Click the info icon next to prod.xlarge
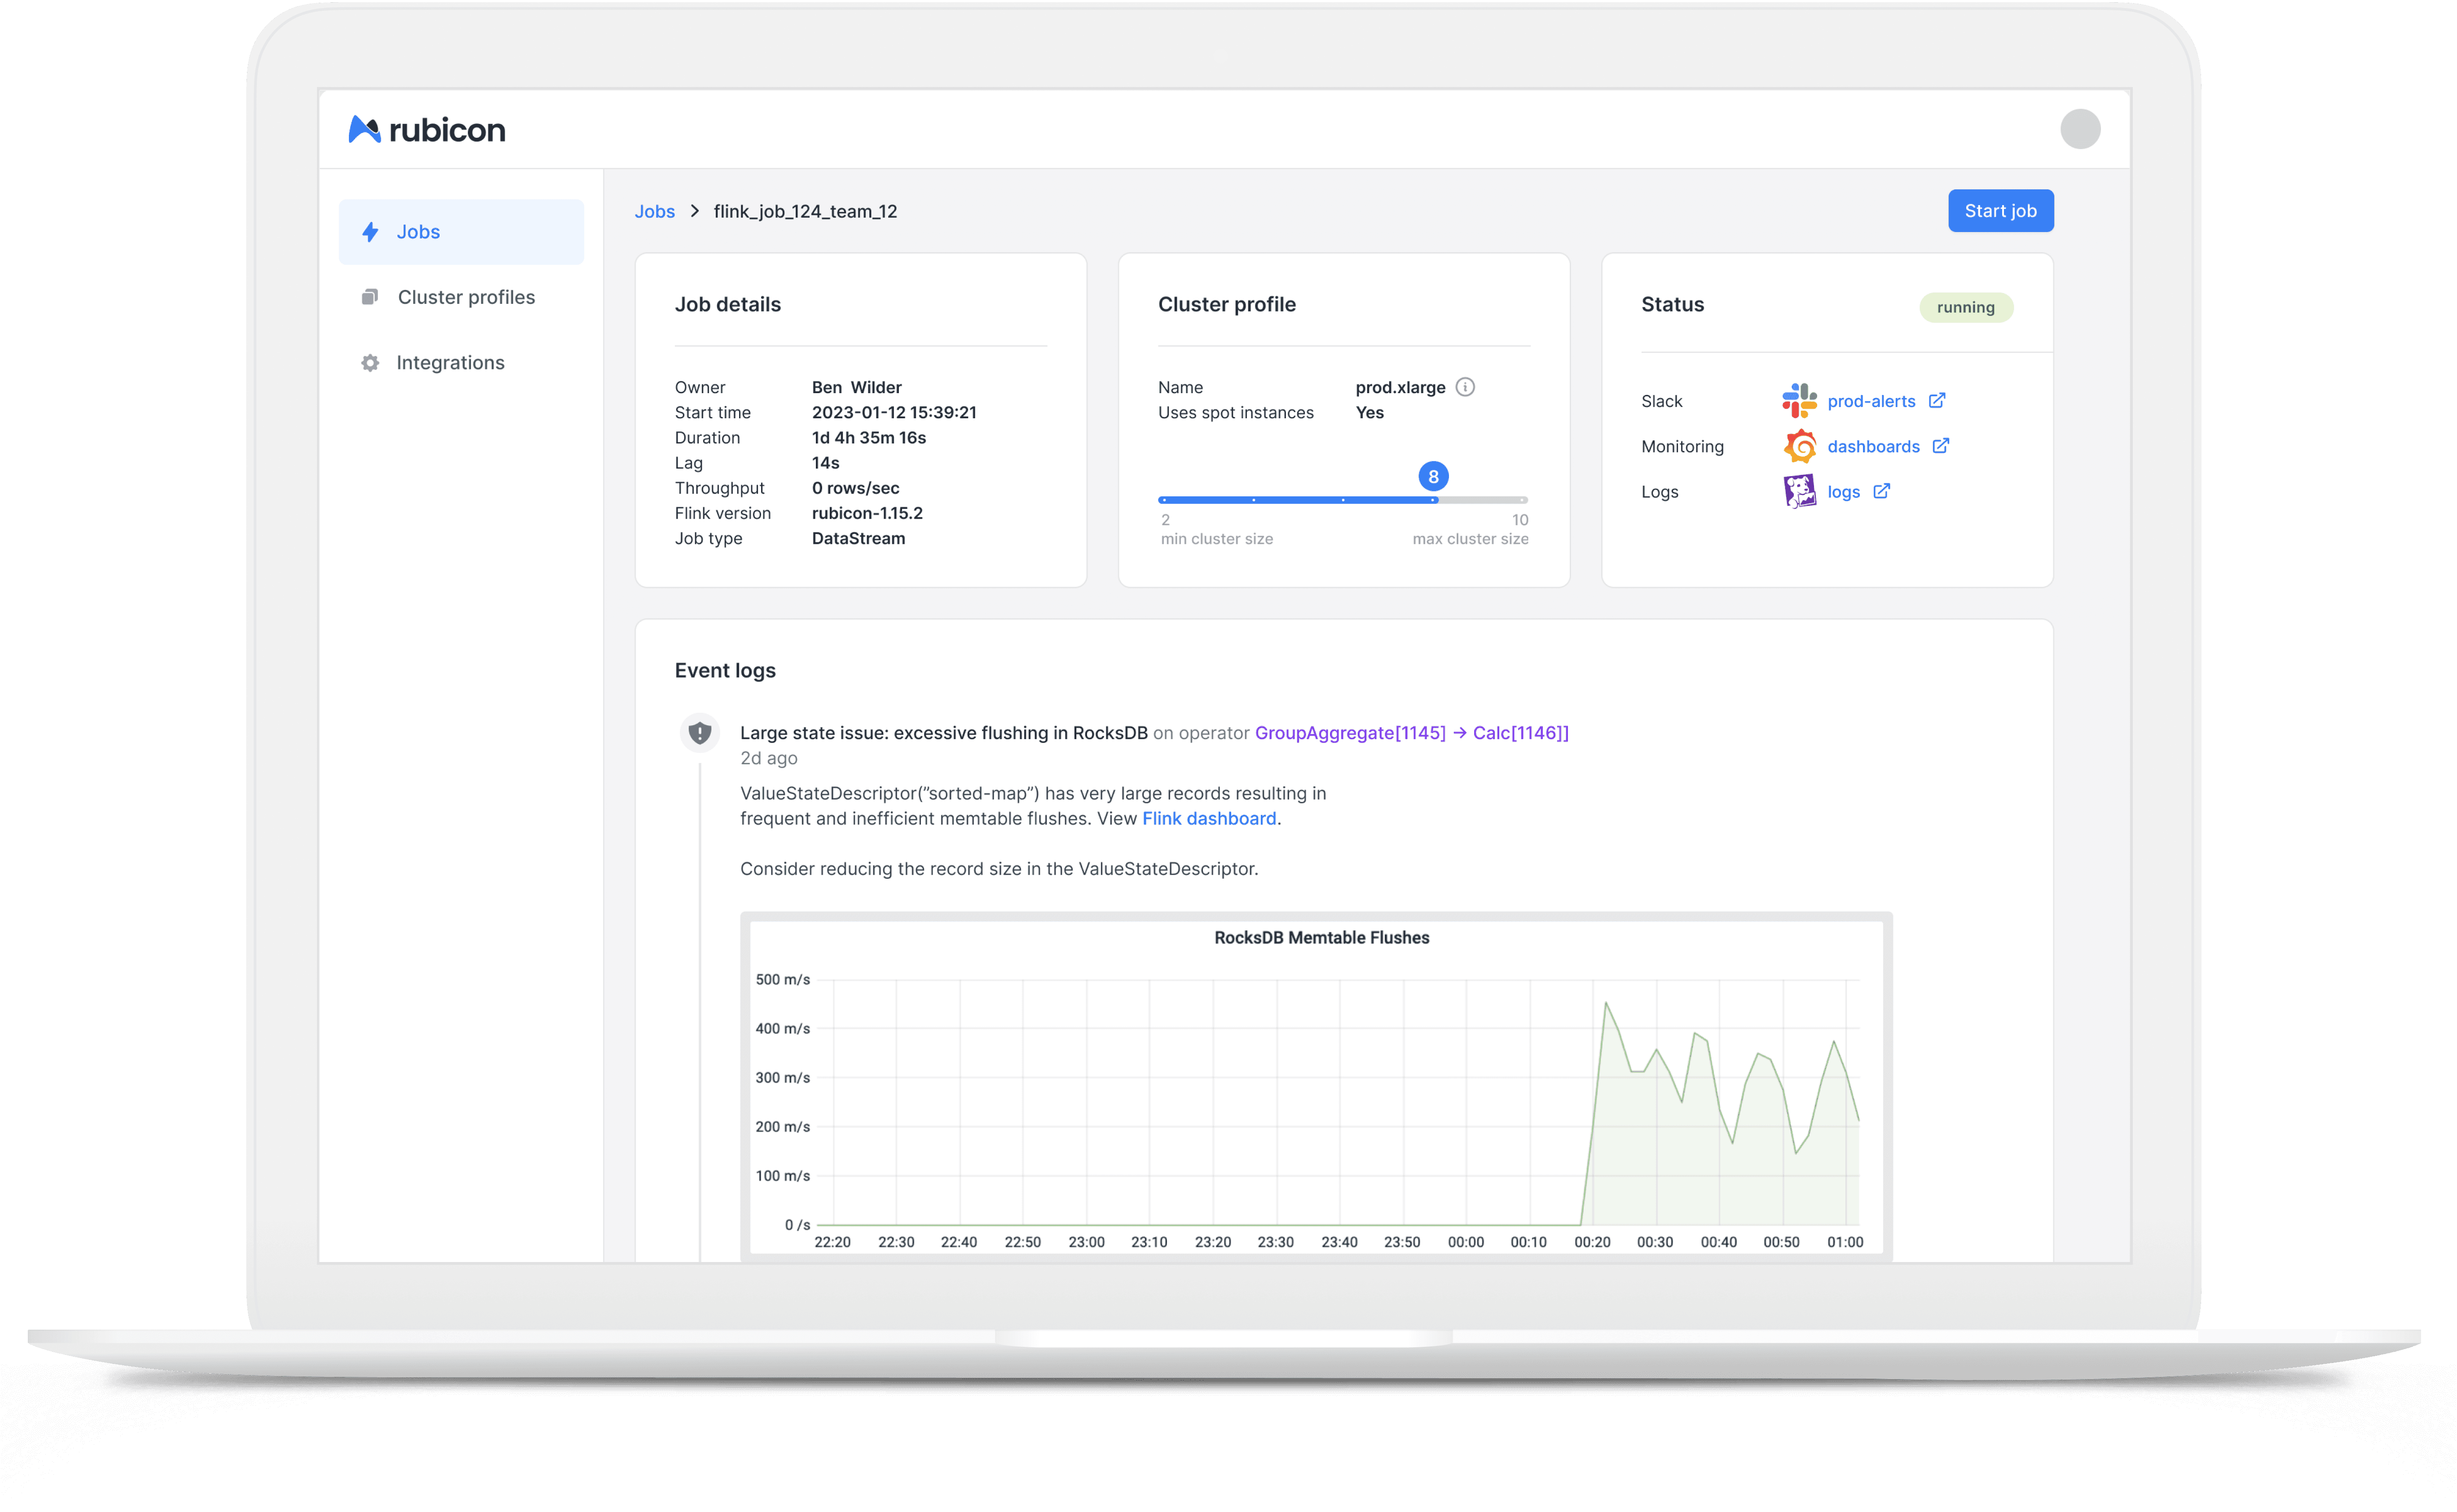This screenshot has height=1512, width=2457. pos(1466,387)
